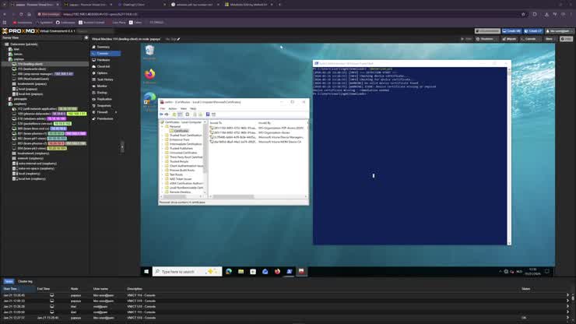Collapse the Personal certificate store
Image resolution: width=576 pixels, height=324 pixels.
coord(163,126)
